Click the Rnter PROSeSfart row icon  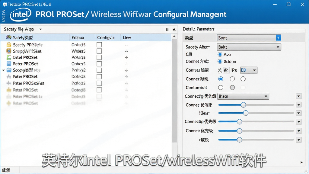[9, 83]
